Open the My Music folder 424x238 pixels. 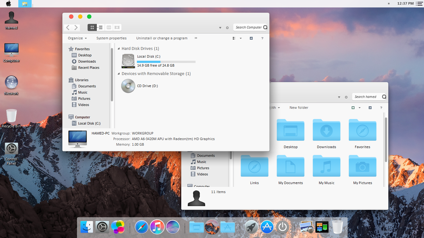coord(327,170)
